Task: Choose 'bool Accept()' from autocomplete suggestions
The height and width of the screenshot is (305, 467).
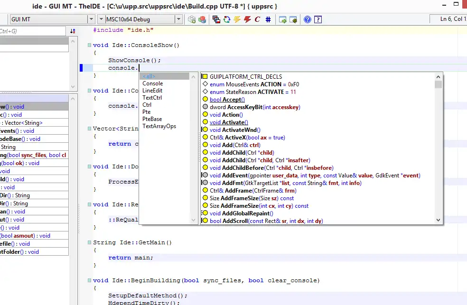Action: tap(227, 100)
